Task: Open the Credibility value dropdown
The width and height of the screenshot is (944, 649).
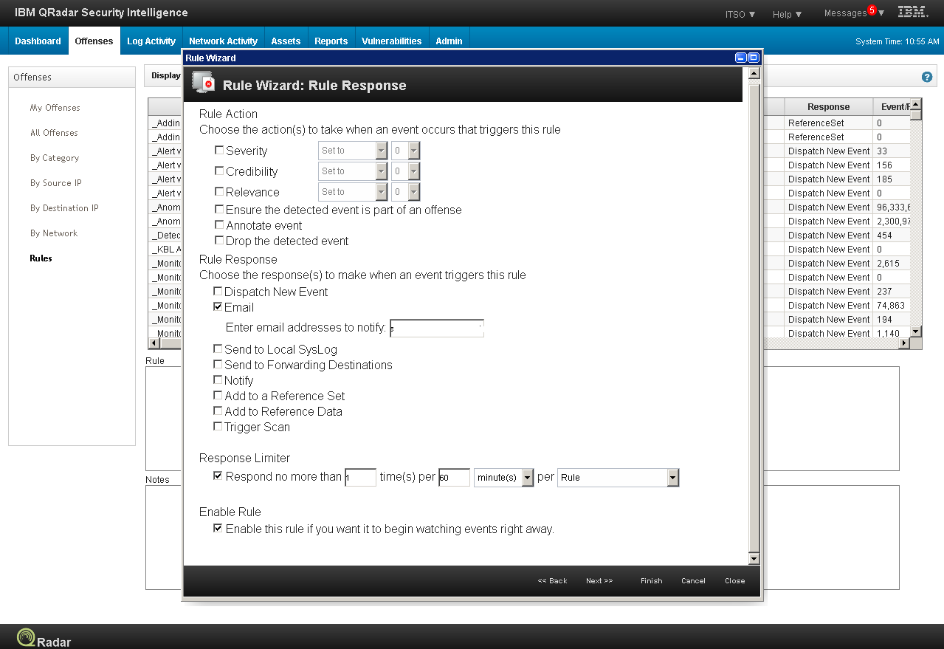Action: [x=405, y=171]
